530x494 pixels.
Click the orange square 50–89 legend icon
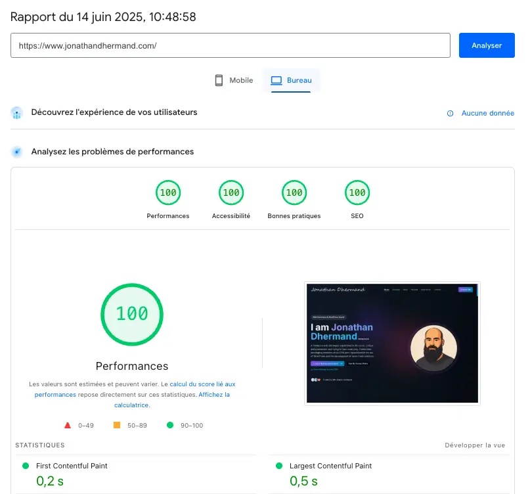tap(117, 425)
